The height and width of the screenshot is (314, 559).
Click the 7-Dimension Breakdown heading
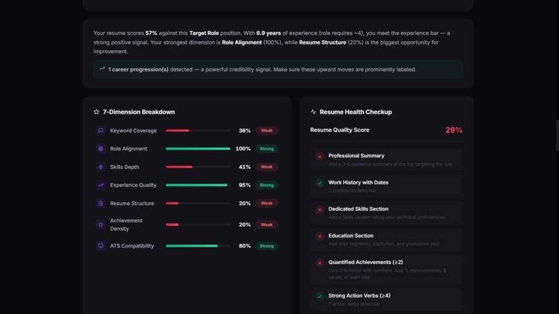[x=139, y=112]
